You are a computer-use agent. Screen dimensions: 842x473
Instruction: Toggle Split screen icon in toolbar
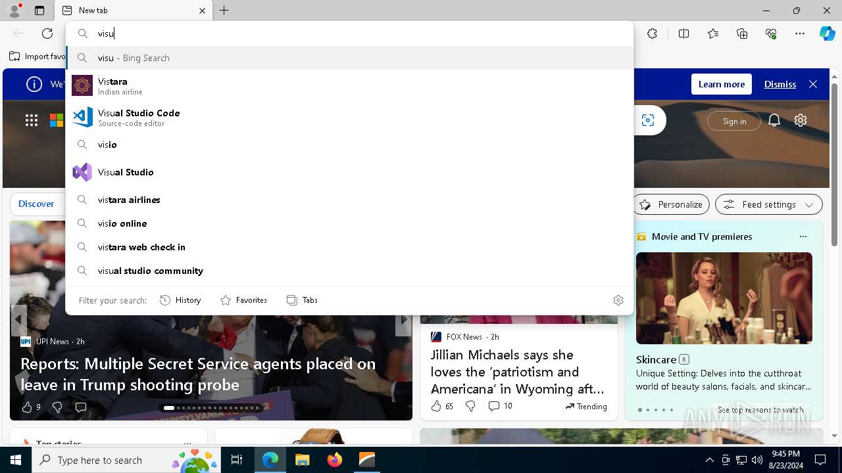pos(683,34)
